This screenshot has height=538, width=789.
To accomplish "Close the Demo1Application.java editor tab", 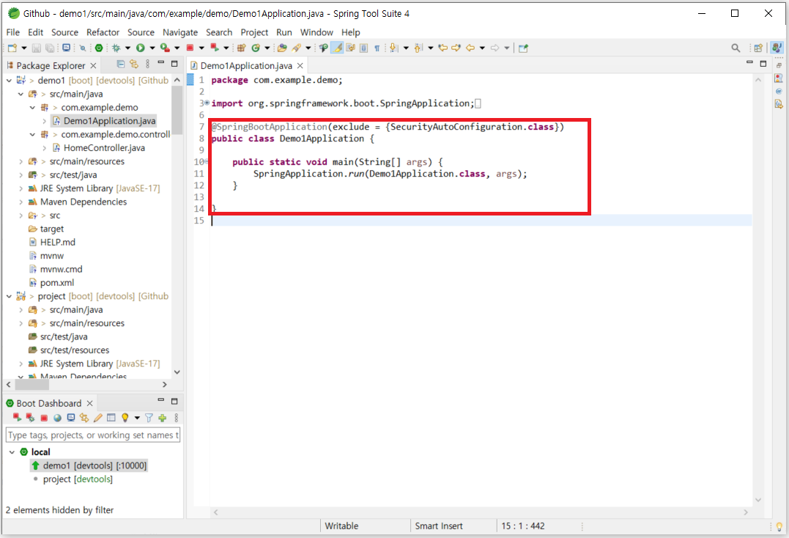I will (x=300, y=65).
